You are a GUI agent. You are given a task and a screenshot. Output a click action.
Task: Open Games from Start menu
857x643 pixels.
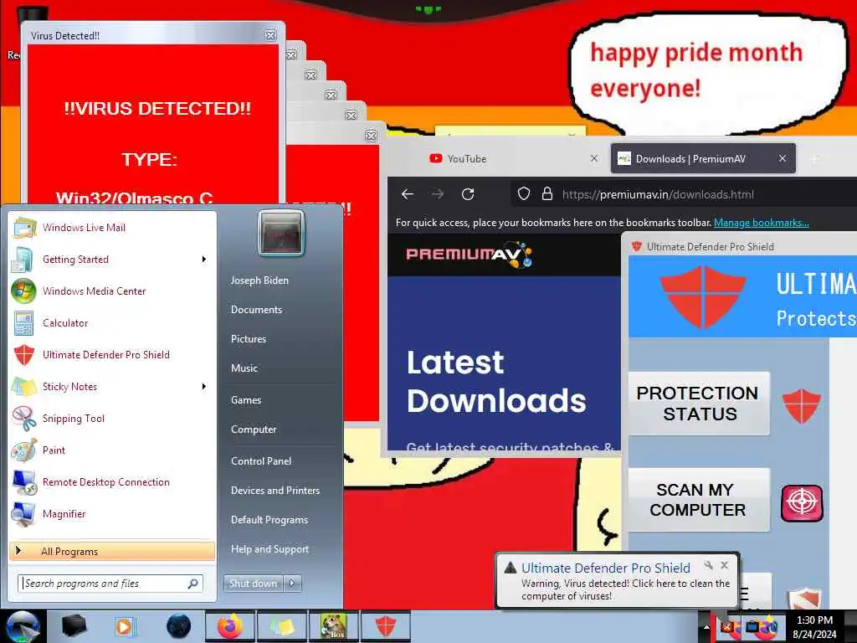point(246,399)
